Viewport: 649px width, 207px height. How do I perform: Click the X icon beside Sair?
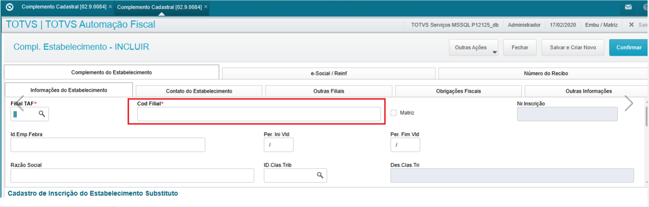pyautogui.click(x=631, y=24)
